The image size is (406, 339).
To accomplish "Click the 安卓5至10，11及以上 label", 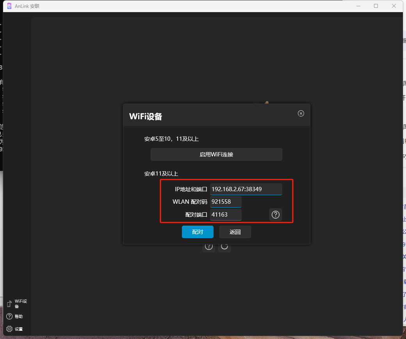I will [x=171, y=139].
